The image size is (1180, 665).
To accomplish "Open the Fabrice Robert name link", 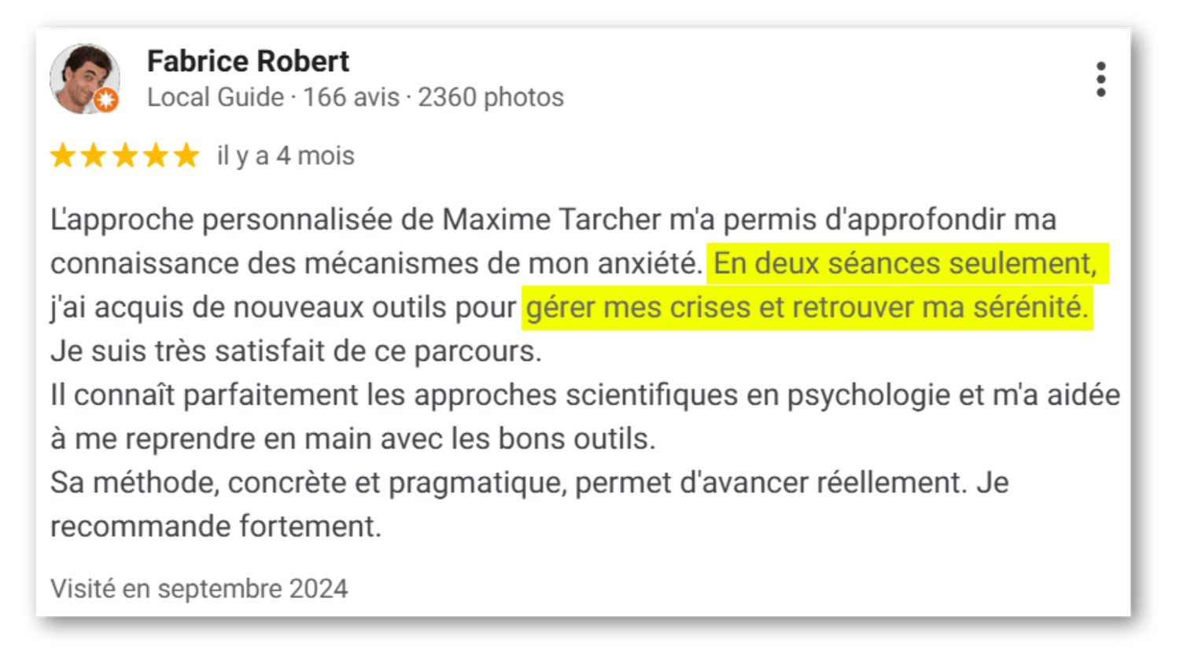I will (x=248, y=61).
